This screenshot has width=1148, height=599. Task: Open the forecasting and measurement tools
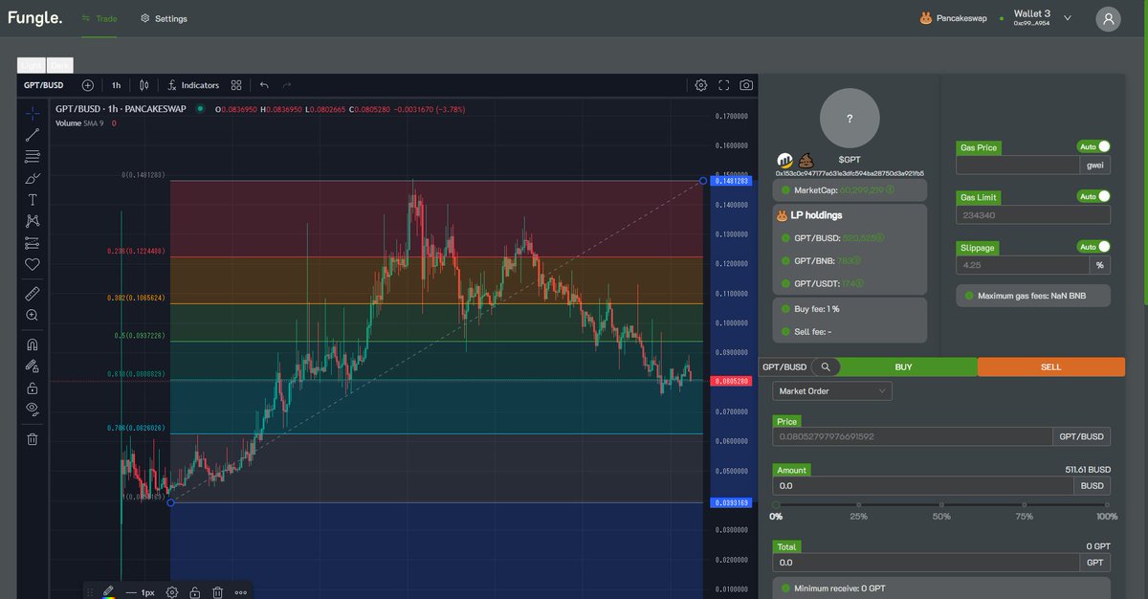(33, 243)
